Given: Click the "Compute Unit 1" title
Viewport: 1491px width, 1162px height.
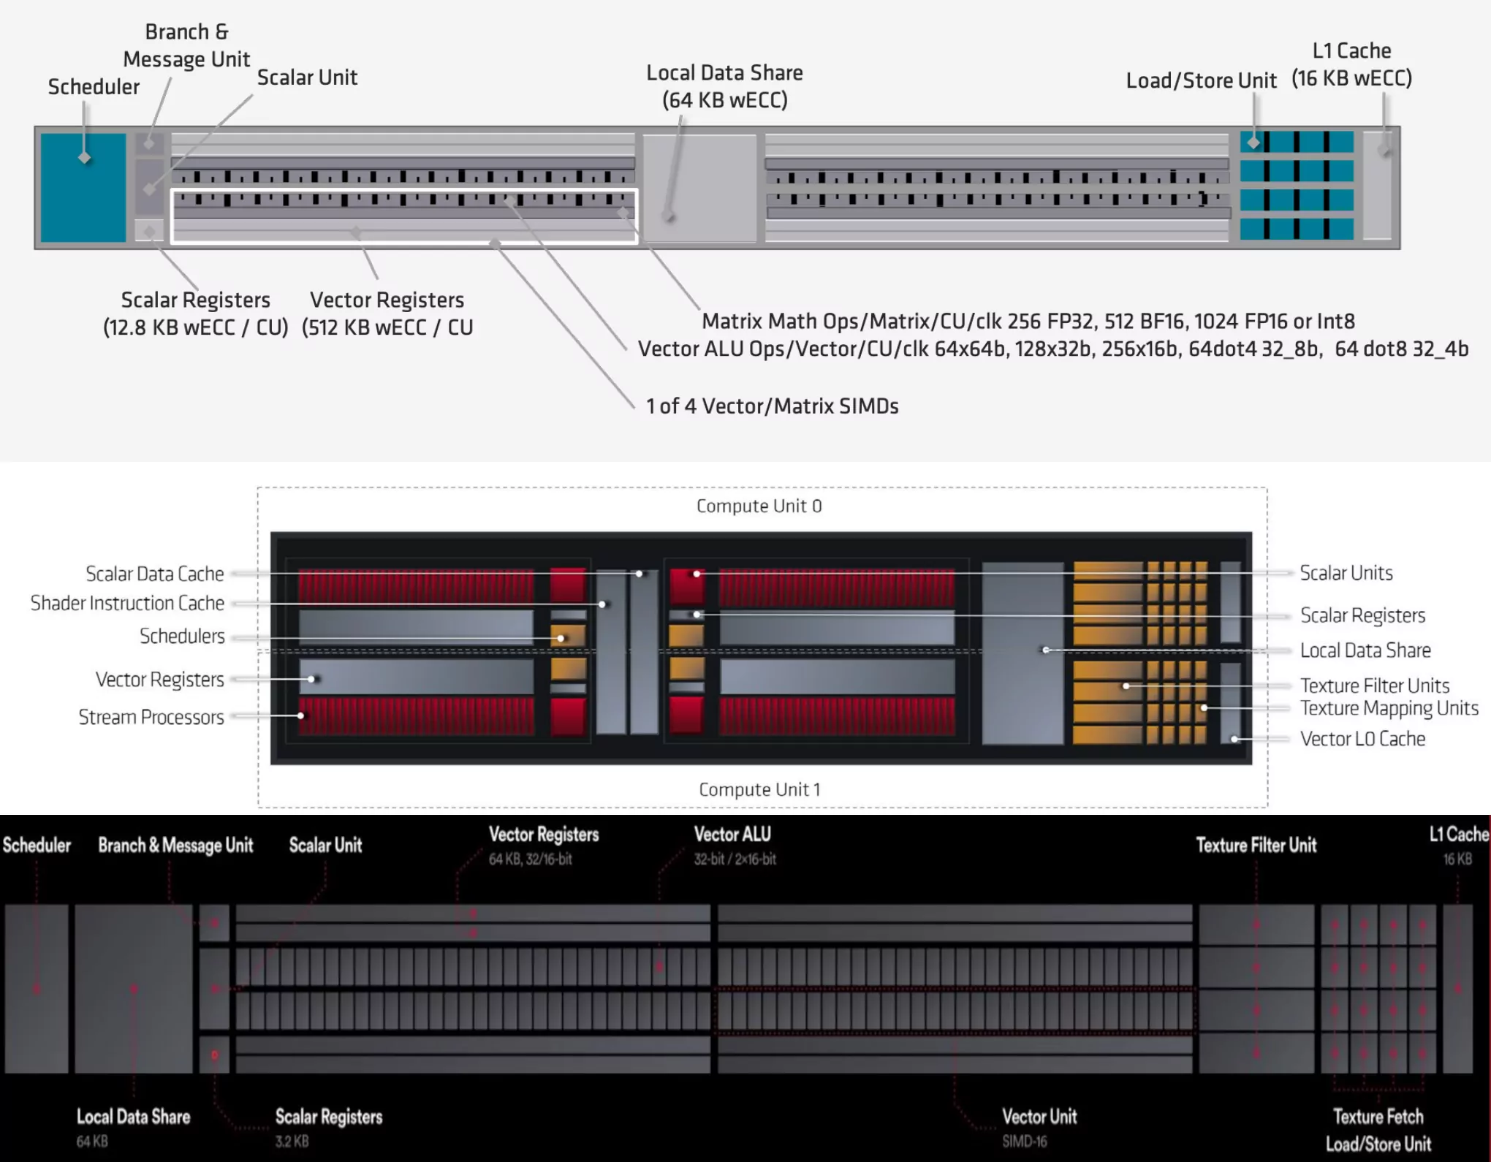Looking at the screenshot, I should (759, 789).
